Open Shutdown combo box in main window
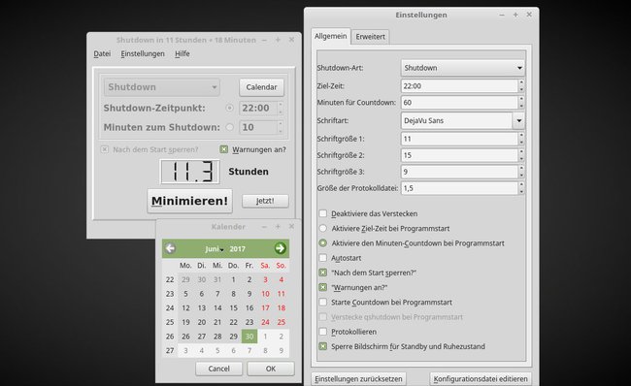 162,87
